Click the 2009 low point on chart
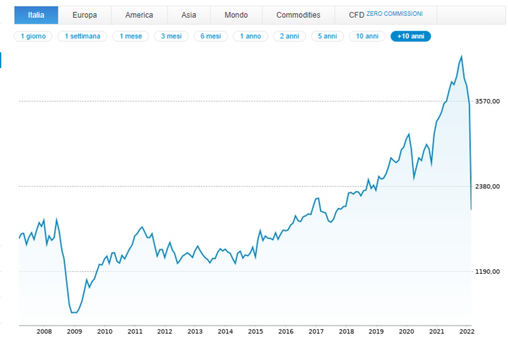The width and height of the screenshot is (508, 345). [x=74, y=313]
